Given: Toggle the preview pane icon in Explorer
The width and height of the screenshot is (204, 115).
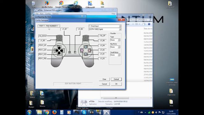Looking at the screenshot, I should pos(144,24).
